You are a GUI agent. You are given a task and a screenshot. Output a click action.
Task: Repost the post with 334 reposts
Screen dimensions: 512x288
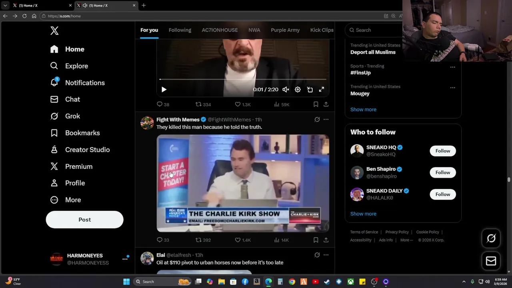203,104
